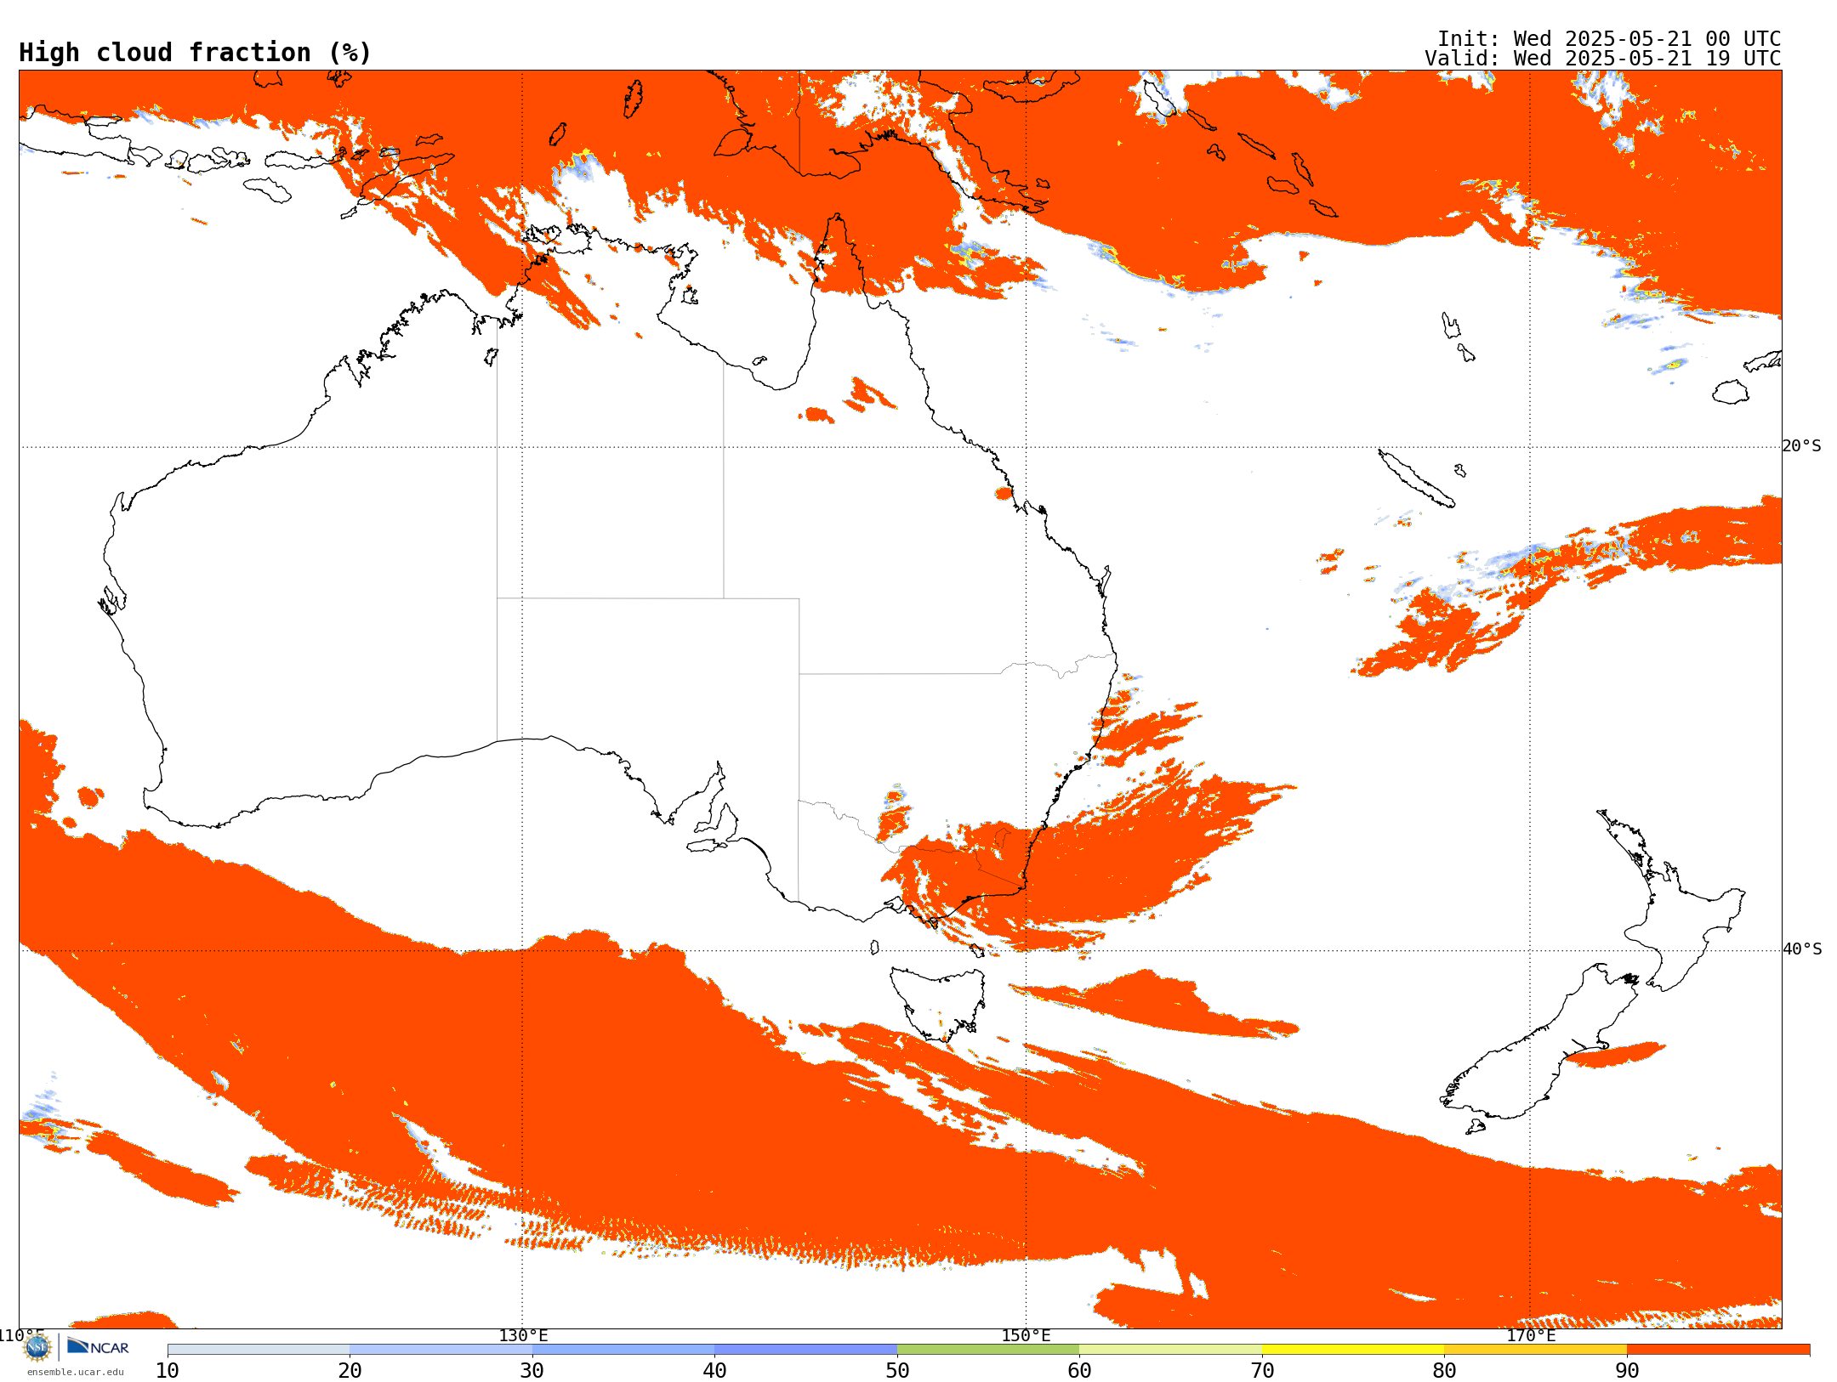Click the pale grey 10 colorbar segment

[259, 1350]
